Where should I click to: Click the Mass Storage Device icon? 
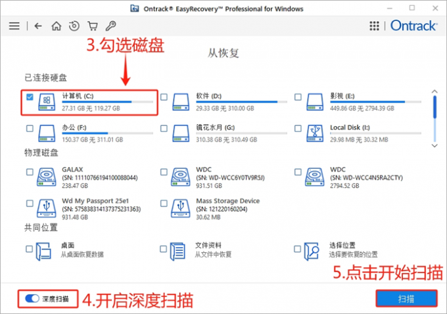181,208
